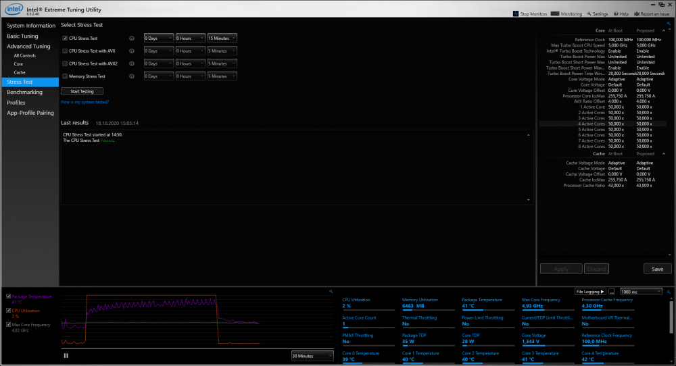Click the Stop Monitors icon
The width and height of the screenshot is (676, 366).
516,14
